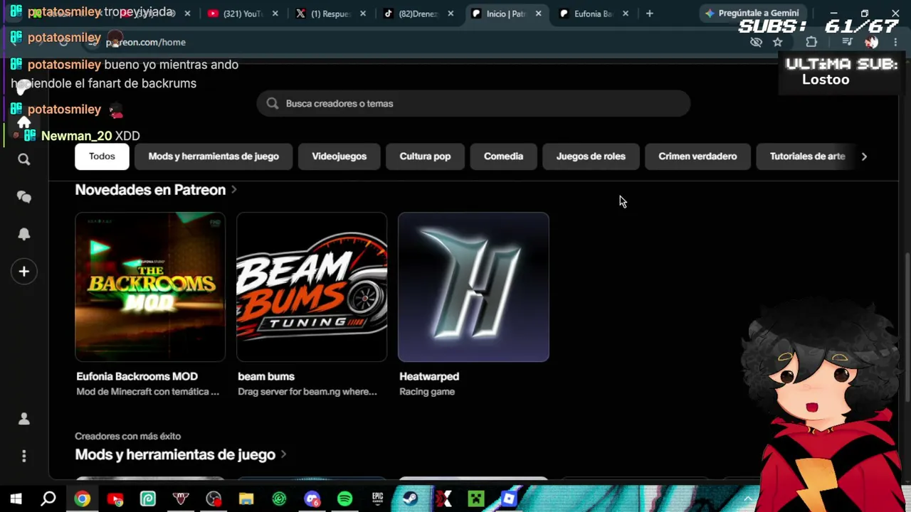911x512 pixels.
Task: Click the Racing game description text
Action: tap(427, 392)
